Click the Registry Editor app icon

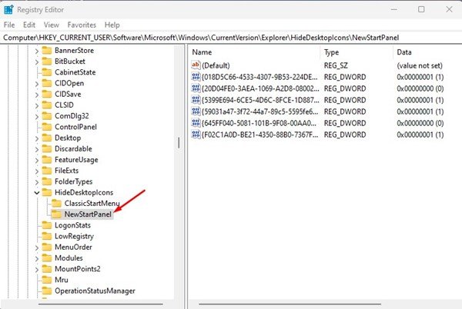tap(8, 9)
